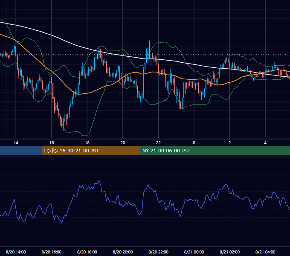This screenshot has width=290, height=256.
Task: Click hour label 2 on upper chart axis
Action: [230, 143]
